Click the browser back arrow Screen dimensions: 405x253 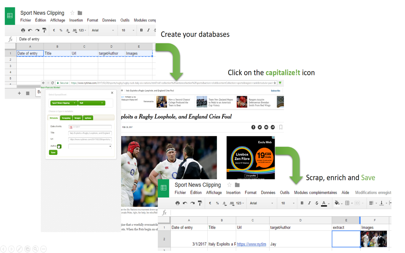tap(44, 83)
